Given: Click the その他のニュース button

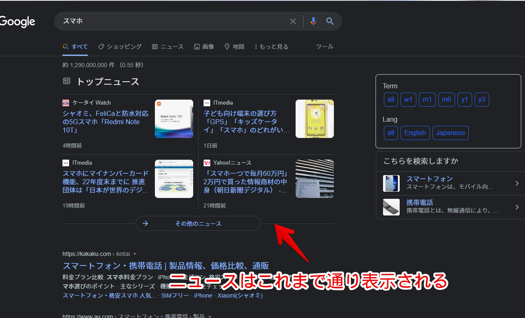Looking at the screenshot, I should [x=198, y=223].
